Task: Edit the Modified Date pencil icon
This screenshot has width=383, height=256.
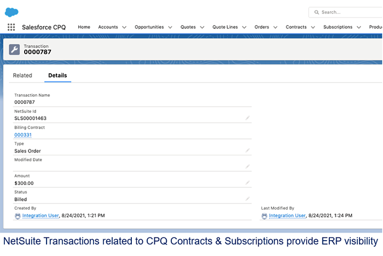Action: 247,166
